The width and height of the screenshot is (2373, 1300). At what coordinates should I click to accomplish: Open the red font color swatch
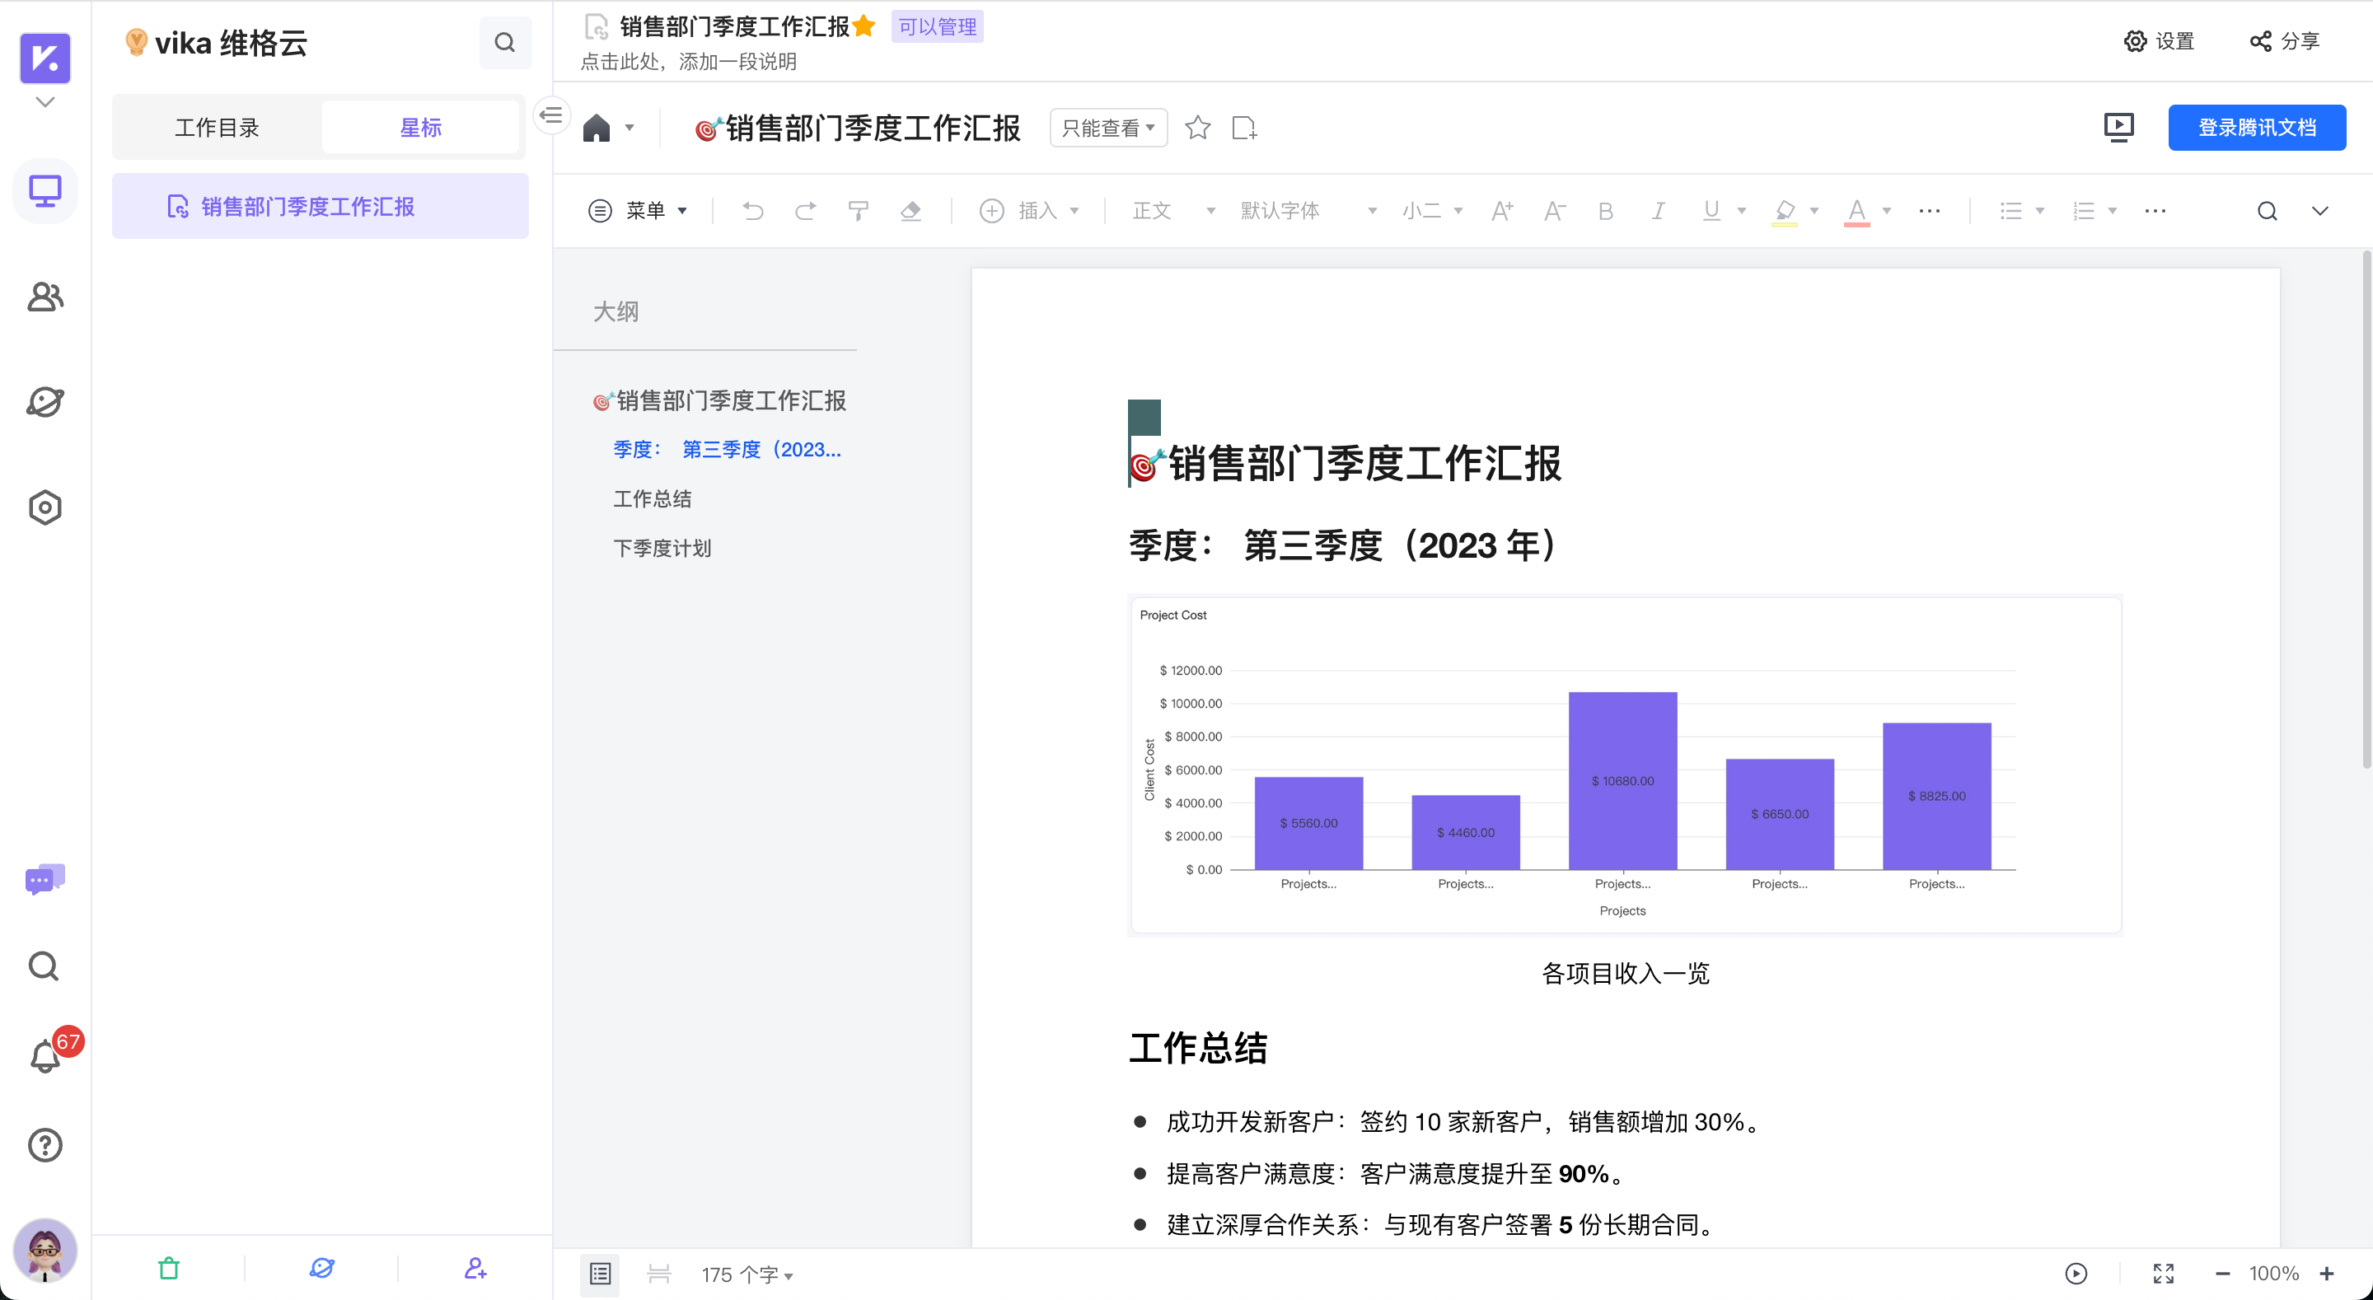1856,210
